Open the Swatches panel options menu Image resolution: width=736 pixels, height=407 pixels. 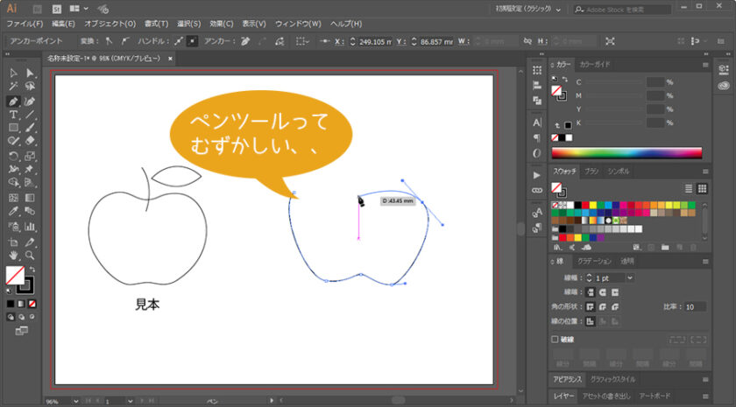point(705,172)
